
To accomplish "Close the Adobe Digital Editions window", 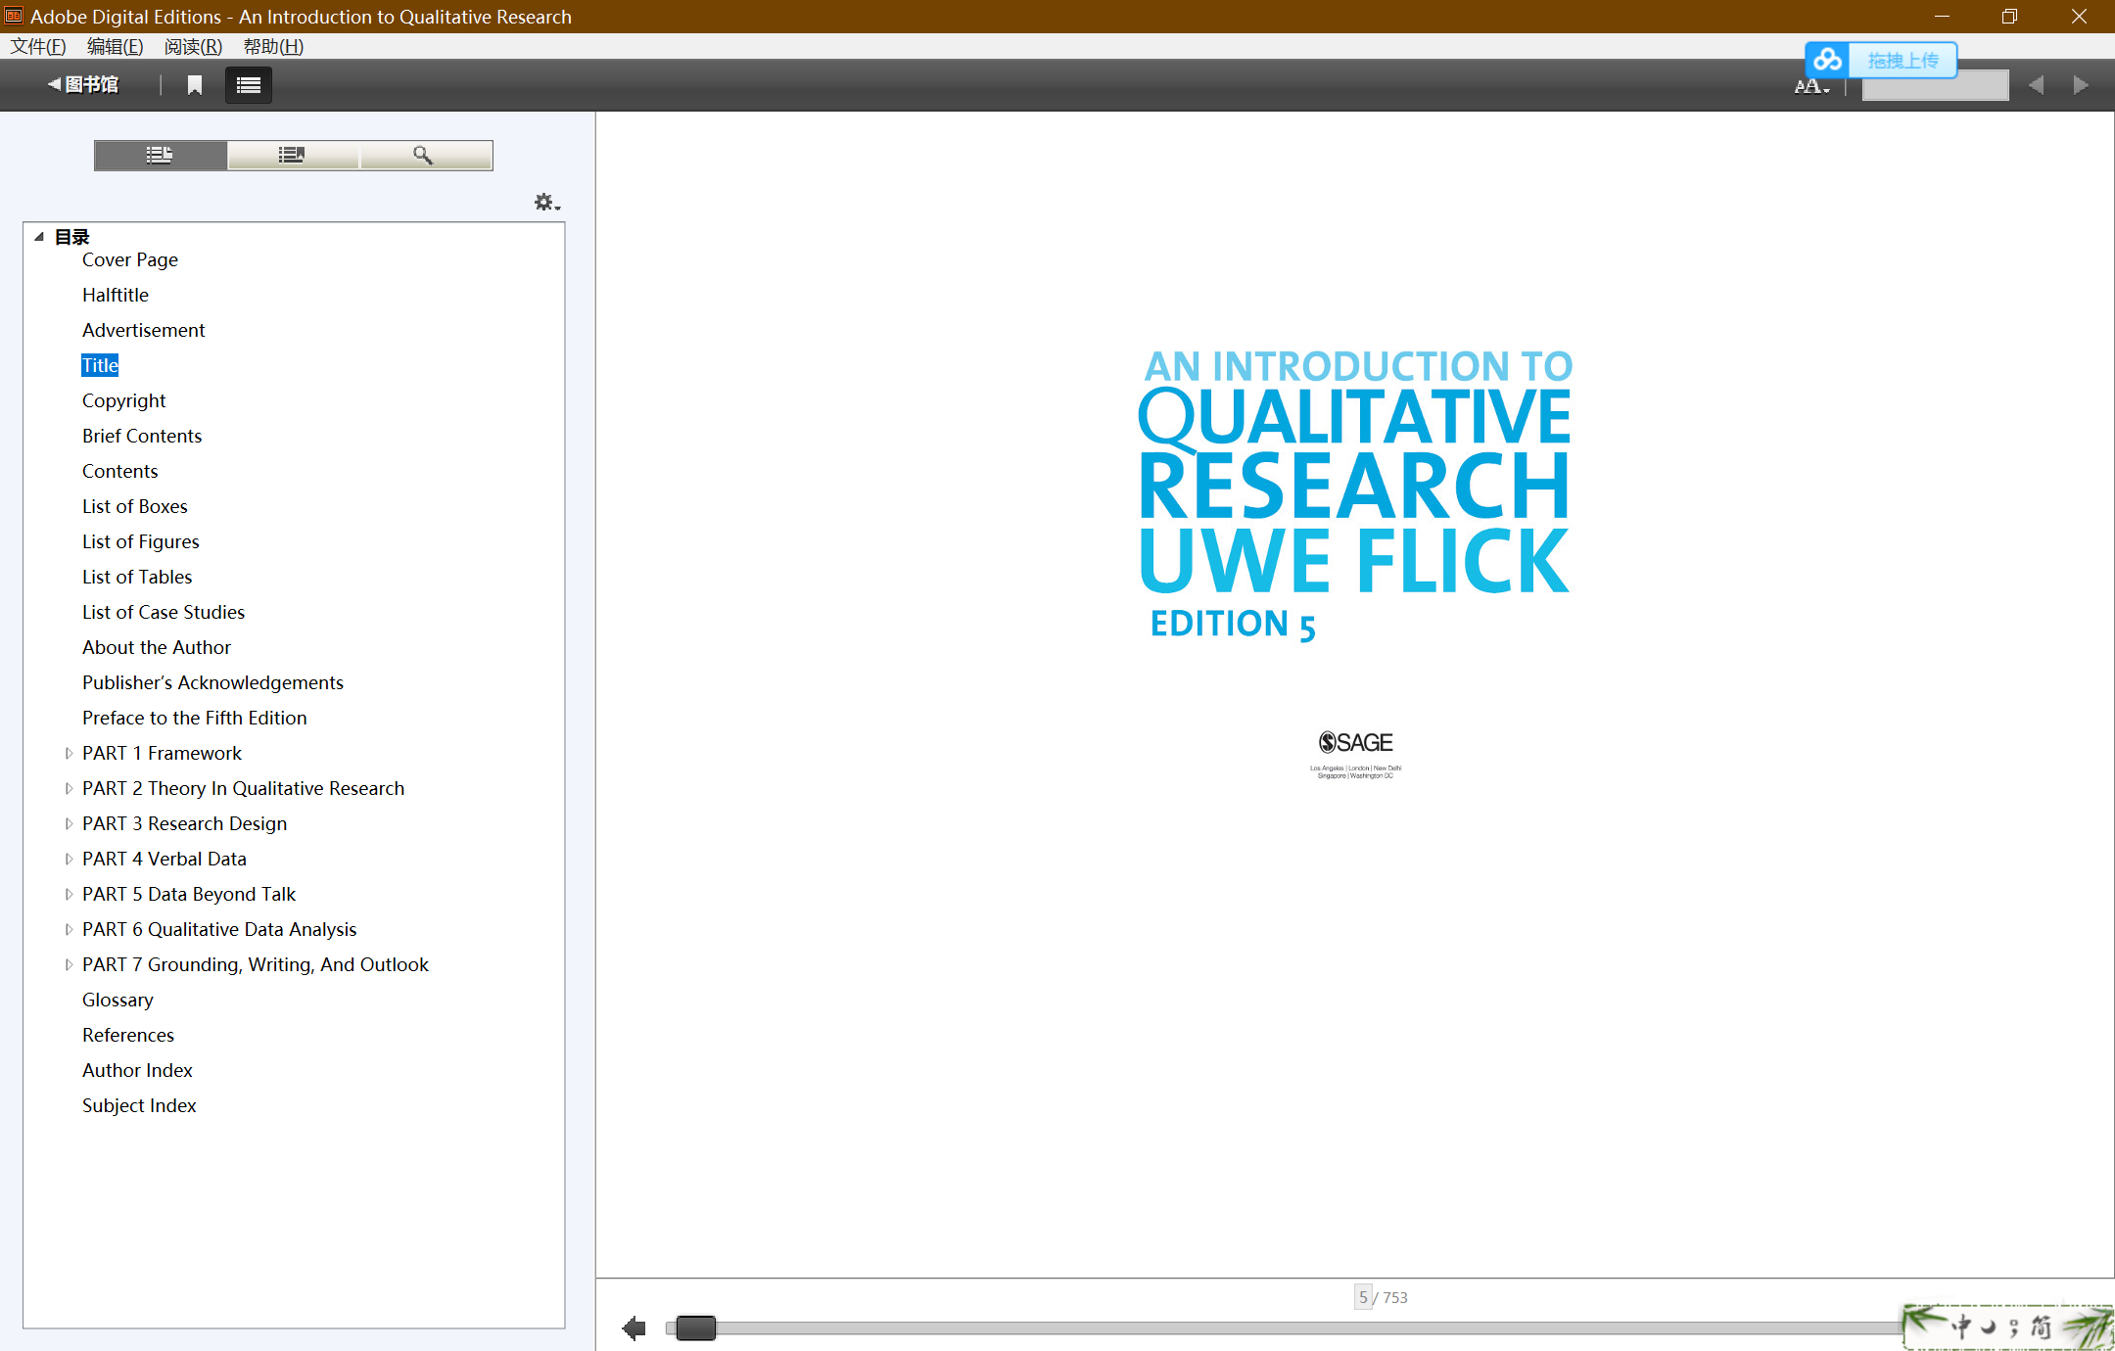I will (x=2079, y=17).
